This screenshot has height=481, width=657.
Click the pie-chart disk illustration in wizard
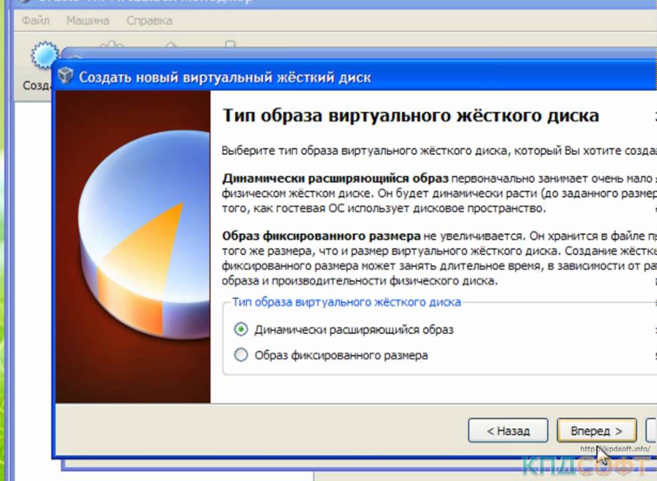pyautogui.click(x=144, y=234)
